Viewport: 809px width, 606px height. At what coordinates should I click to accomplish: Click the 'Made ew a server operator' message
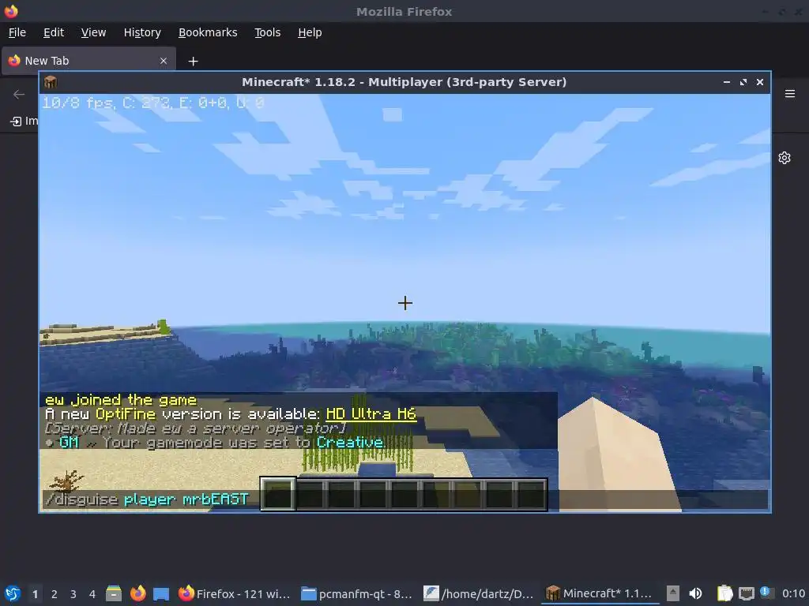pyautogui.click(x=195, y=428)
